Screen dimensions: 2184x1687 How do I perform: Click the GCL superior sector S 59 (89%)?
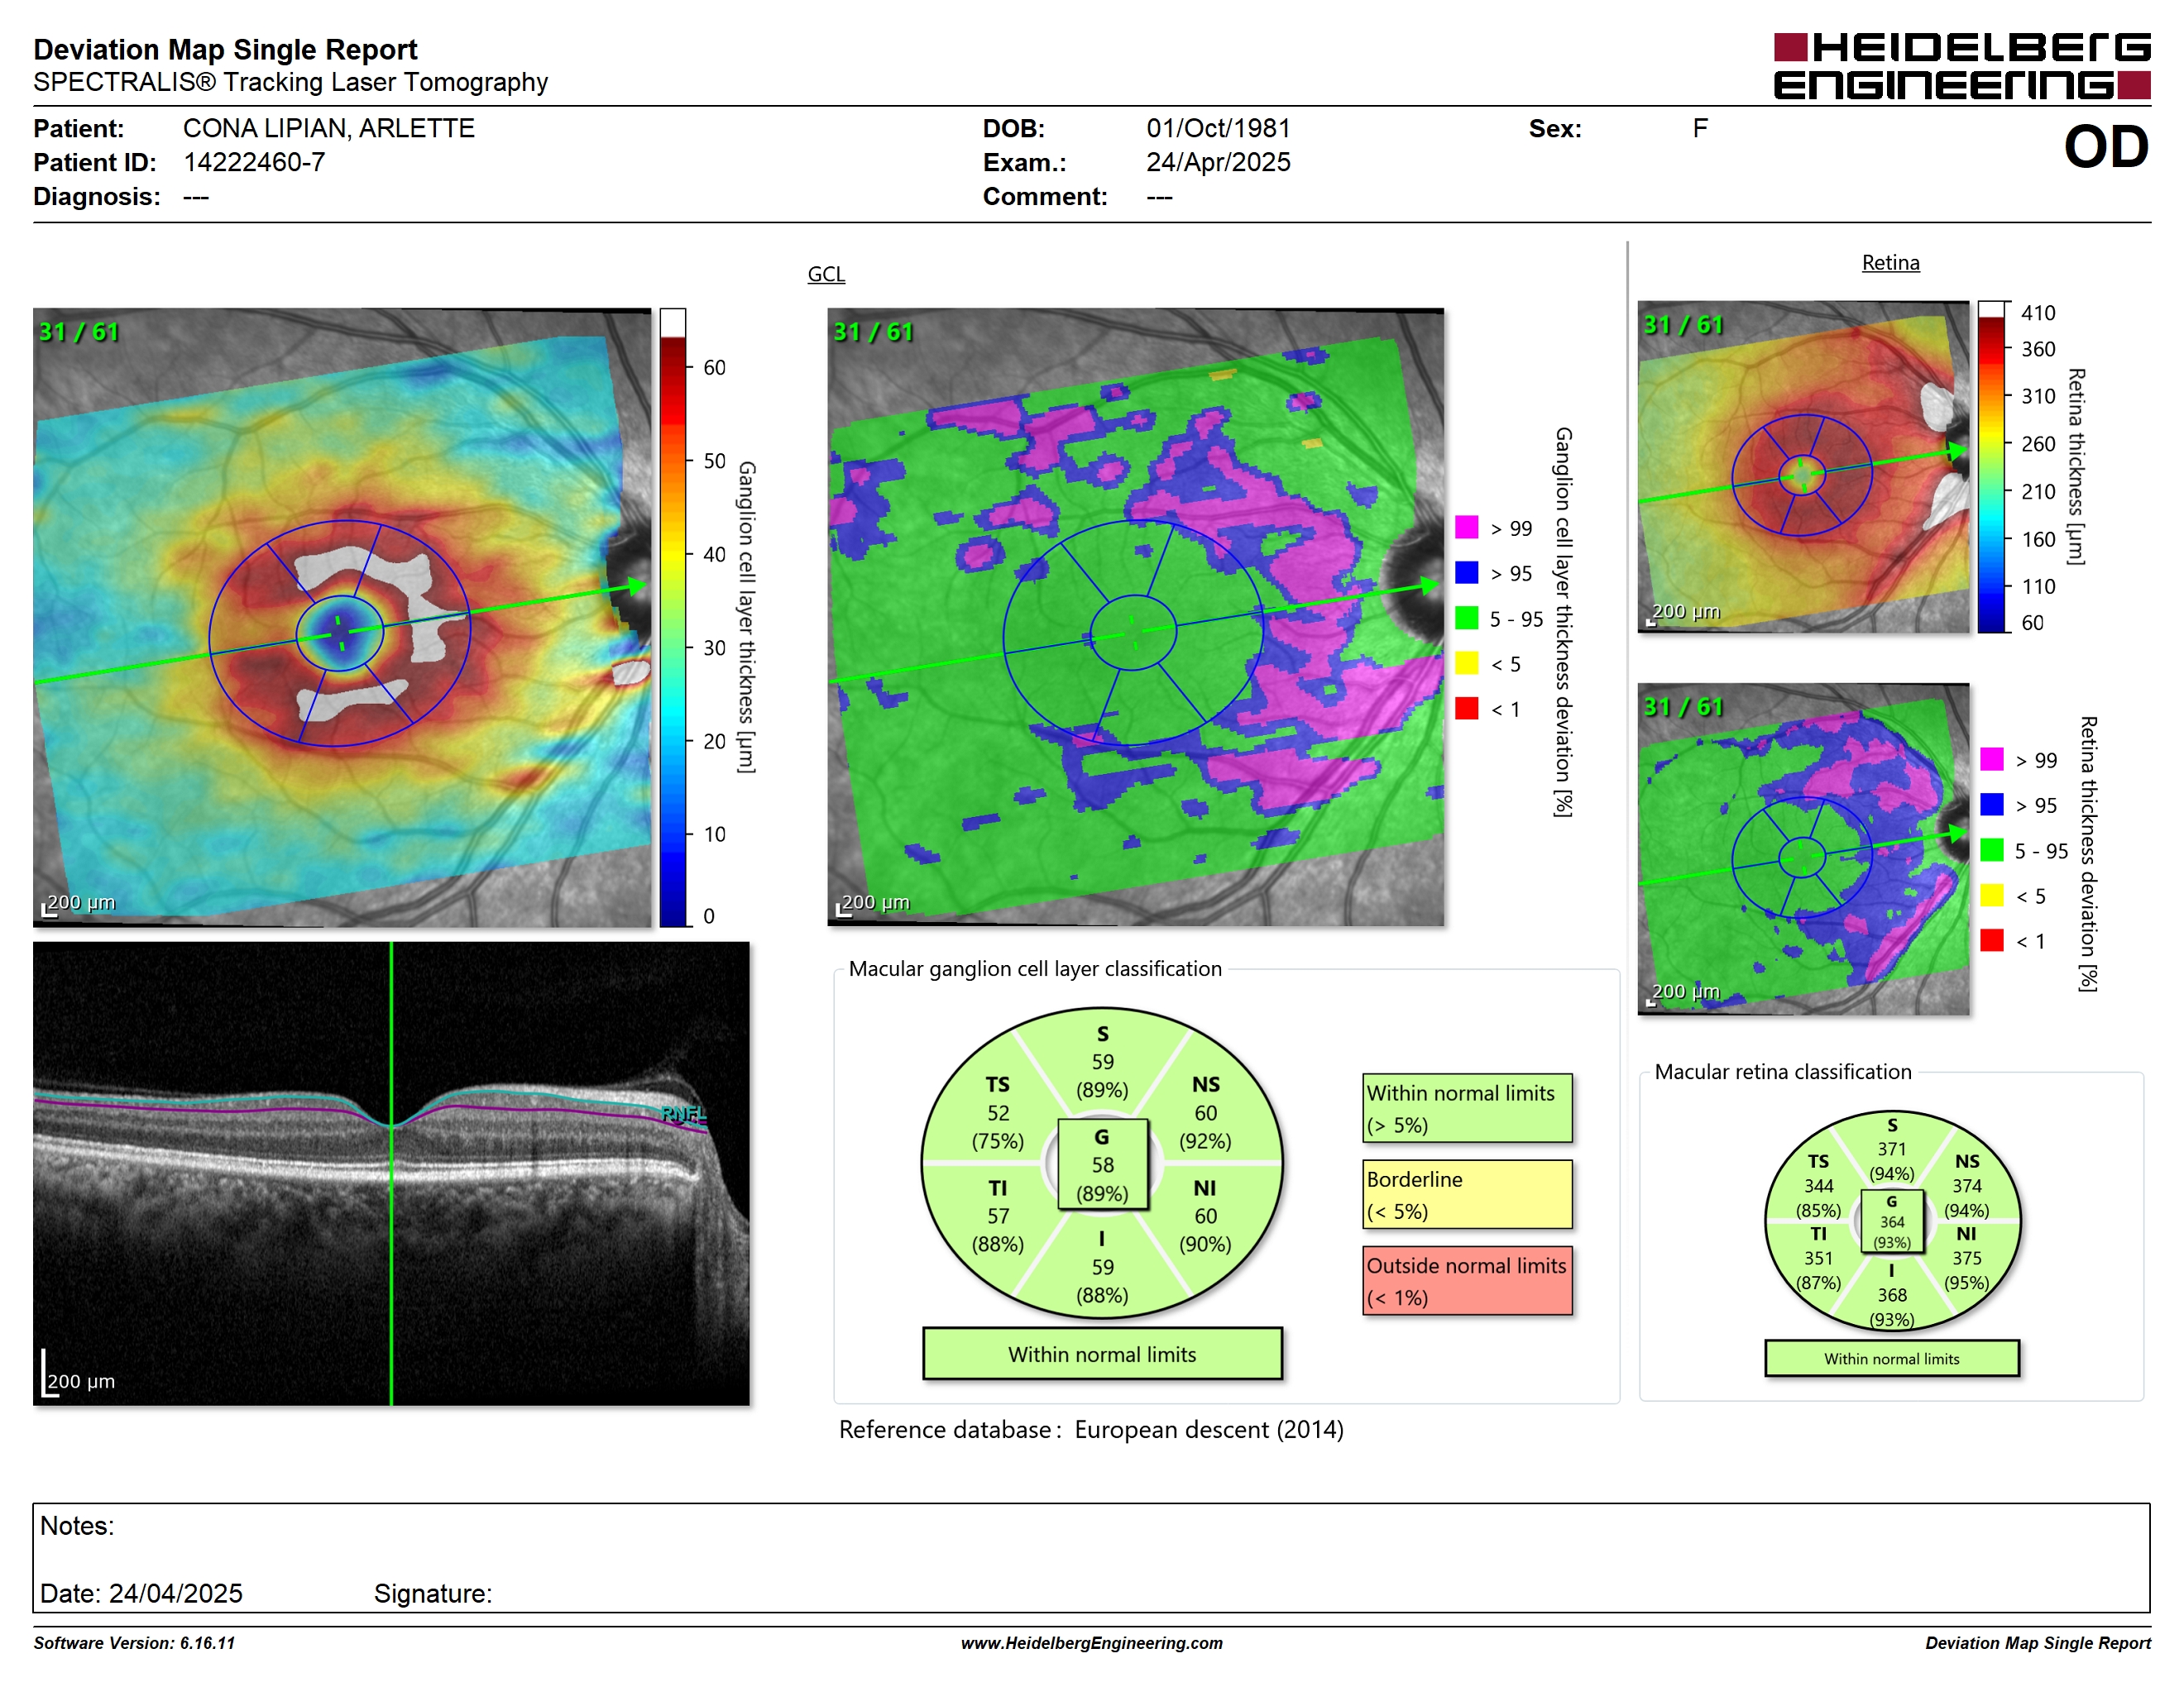click(1102, 1061)
